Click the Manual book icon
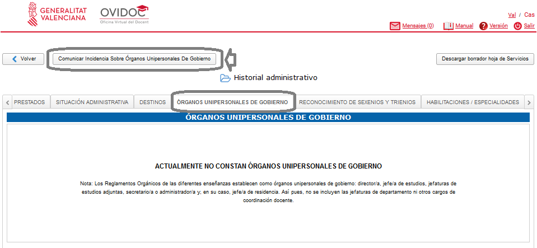Screen dimensions: 537x248 pos(448,26)
